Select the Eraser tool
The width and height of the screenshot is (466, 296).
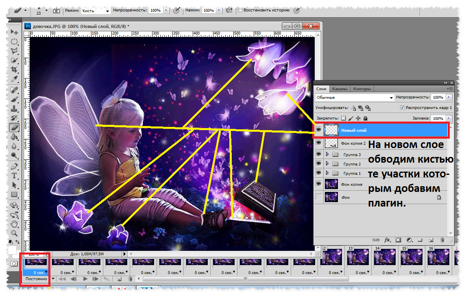coord(14,128)
